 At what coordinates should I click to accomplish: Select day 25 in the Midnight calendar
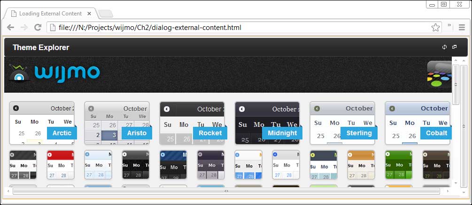[x=245, y=140]
